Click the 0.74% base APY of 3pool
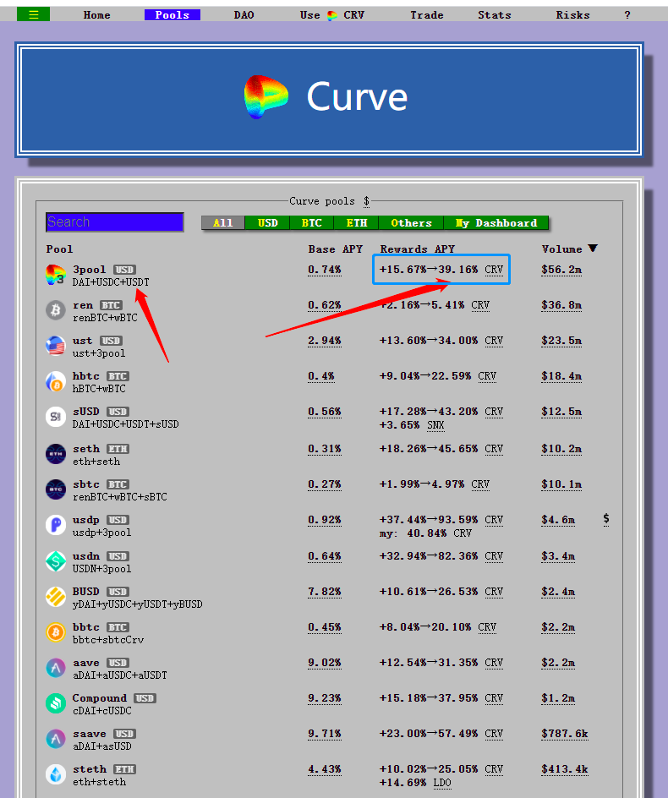 coord(325,270)
